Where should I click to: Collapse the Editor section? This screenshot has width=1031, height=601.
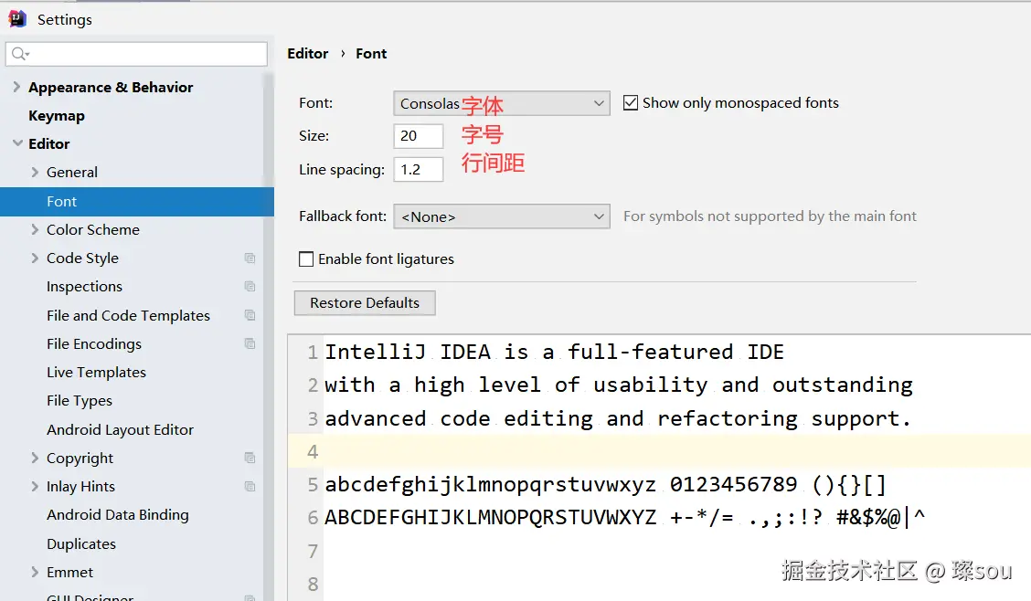point(17,143)
